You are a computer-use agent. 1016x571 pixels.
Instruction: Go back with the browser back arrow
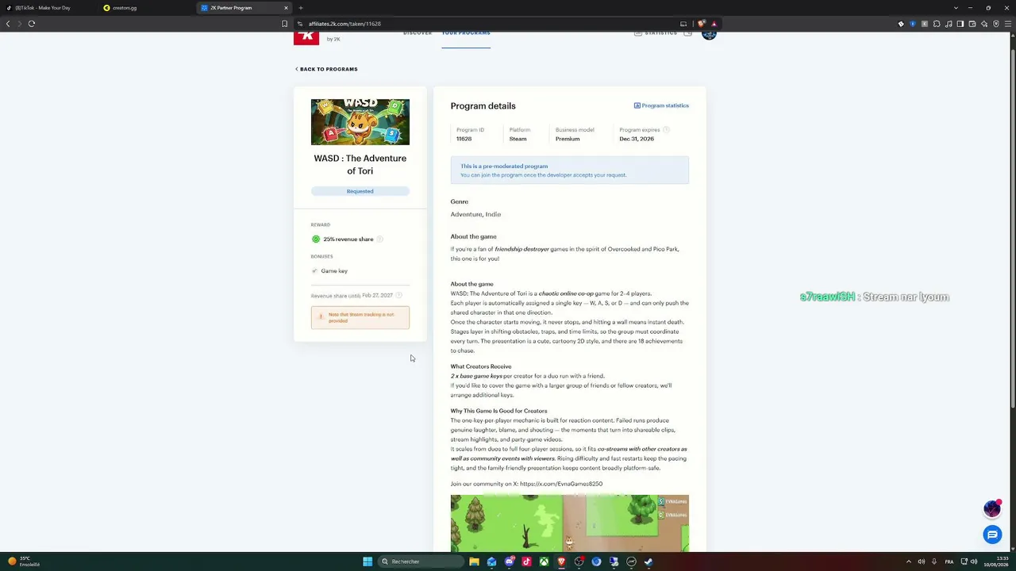click(8, 24)
